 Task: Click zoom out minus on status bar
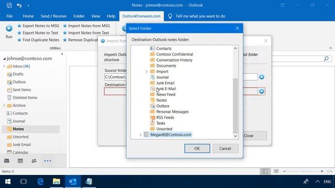[284, 171]
